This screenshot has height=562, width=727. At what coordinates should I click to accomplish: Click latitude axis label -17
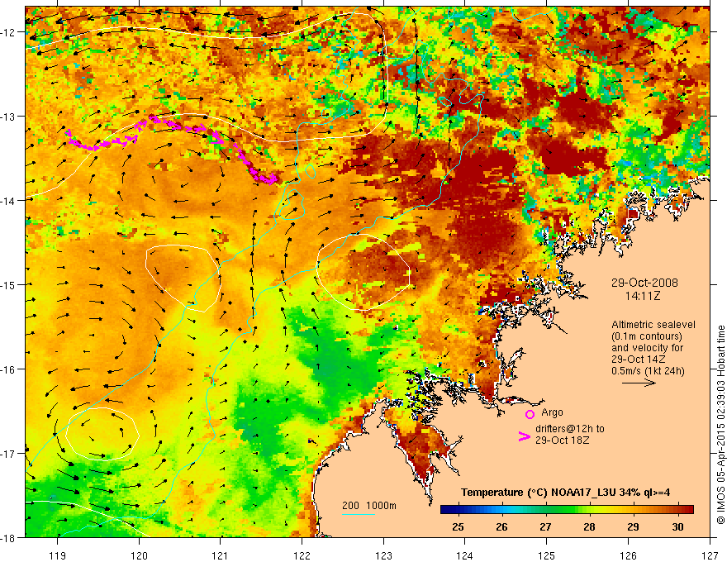pos(9,454)
